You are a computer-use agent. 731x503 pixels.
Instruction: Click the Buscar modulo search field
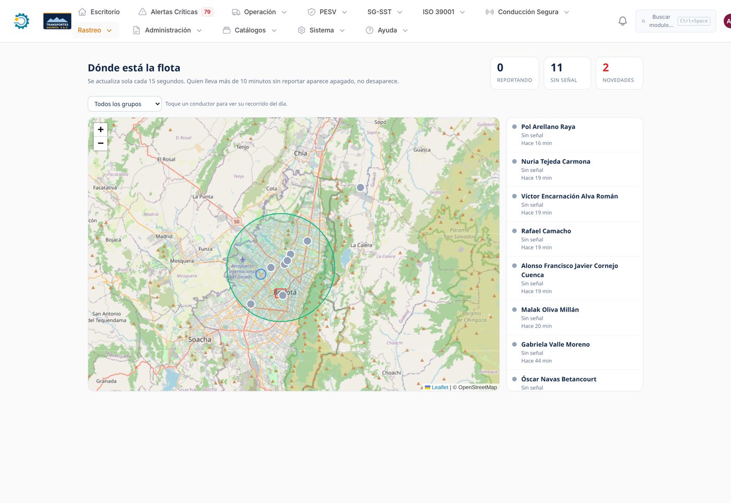676,21
